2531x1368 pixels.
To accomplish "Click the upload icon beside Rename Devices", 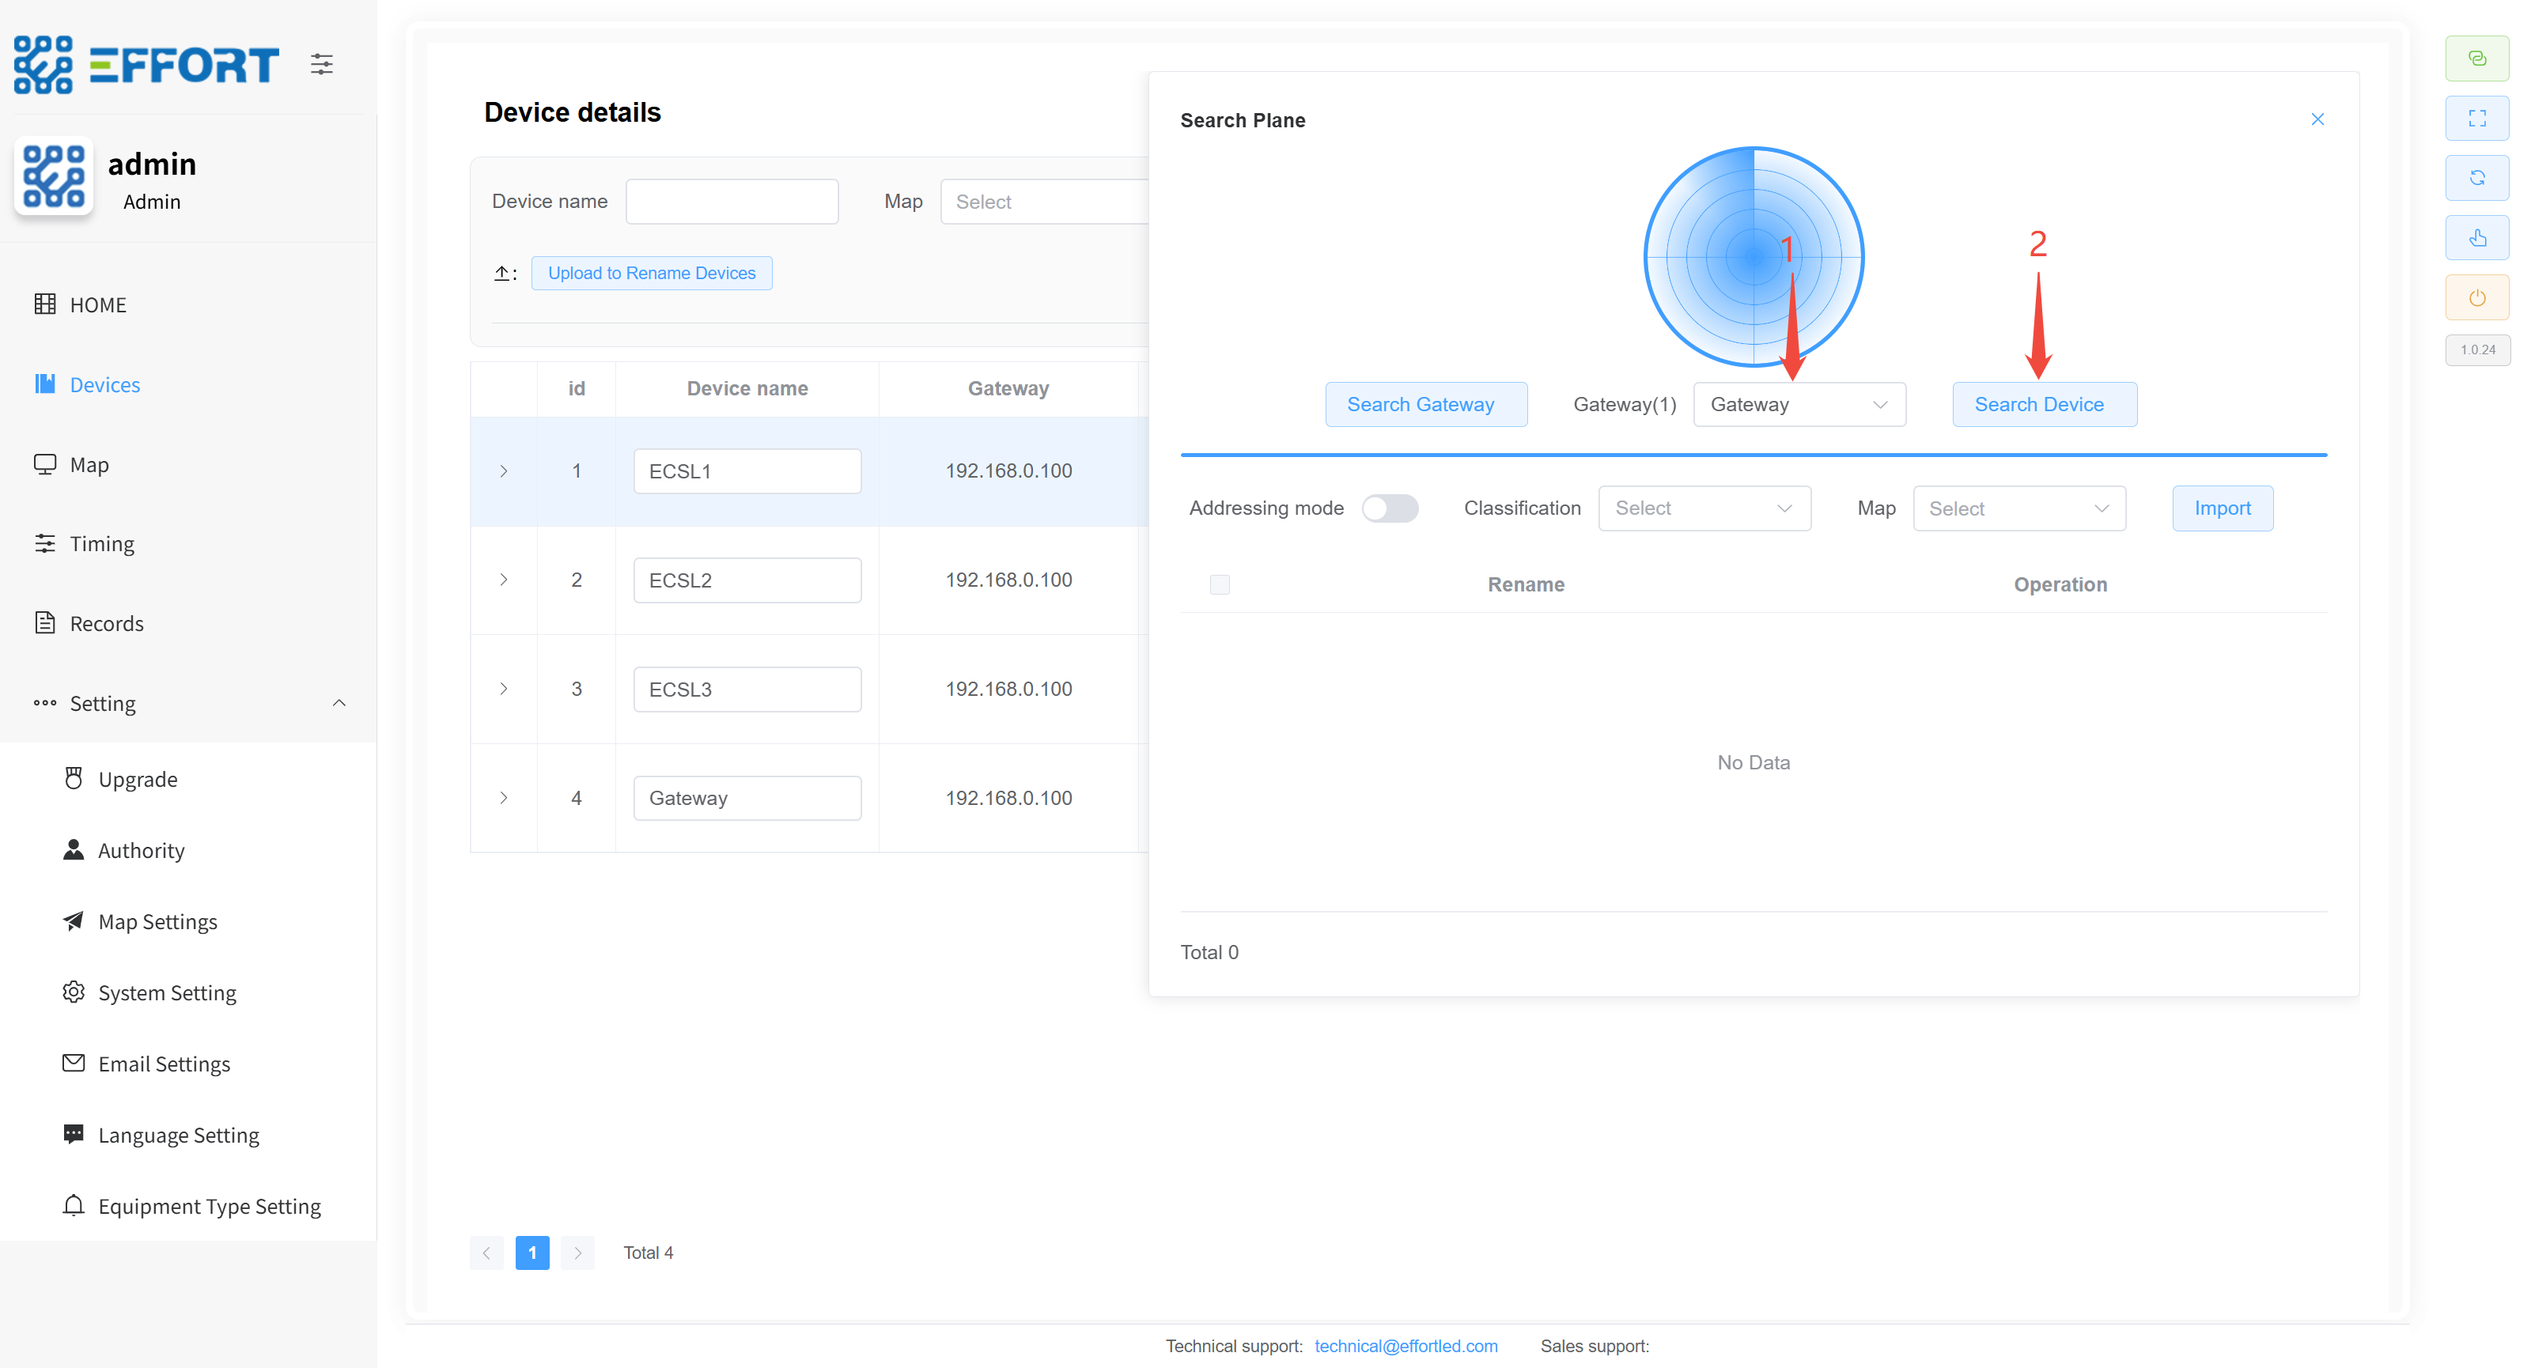I will click(x=502, y=273).
